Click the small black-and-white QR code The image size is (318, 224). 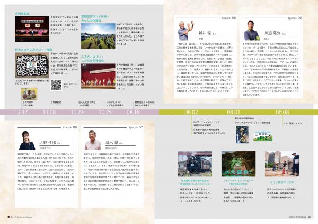click(x=56, y=85)
